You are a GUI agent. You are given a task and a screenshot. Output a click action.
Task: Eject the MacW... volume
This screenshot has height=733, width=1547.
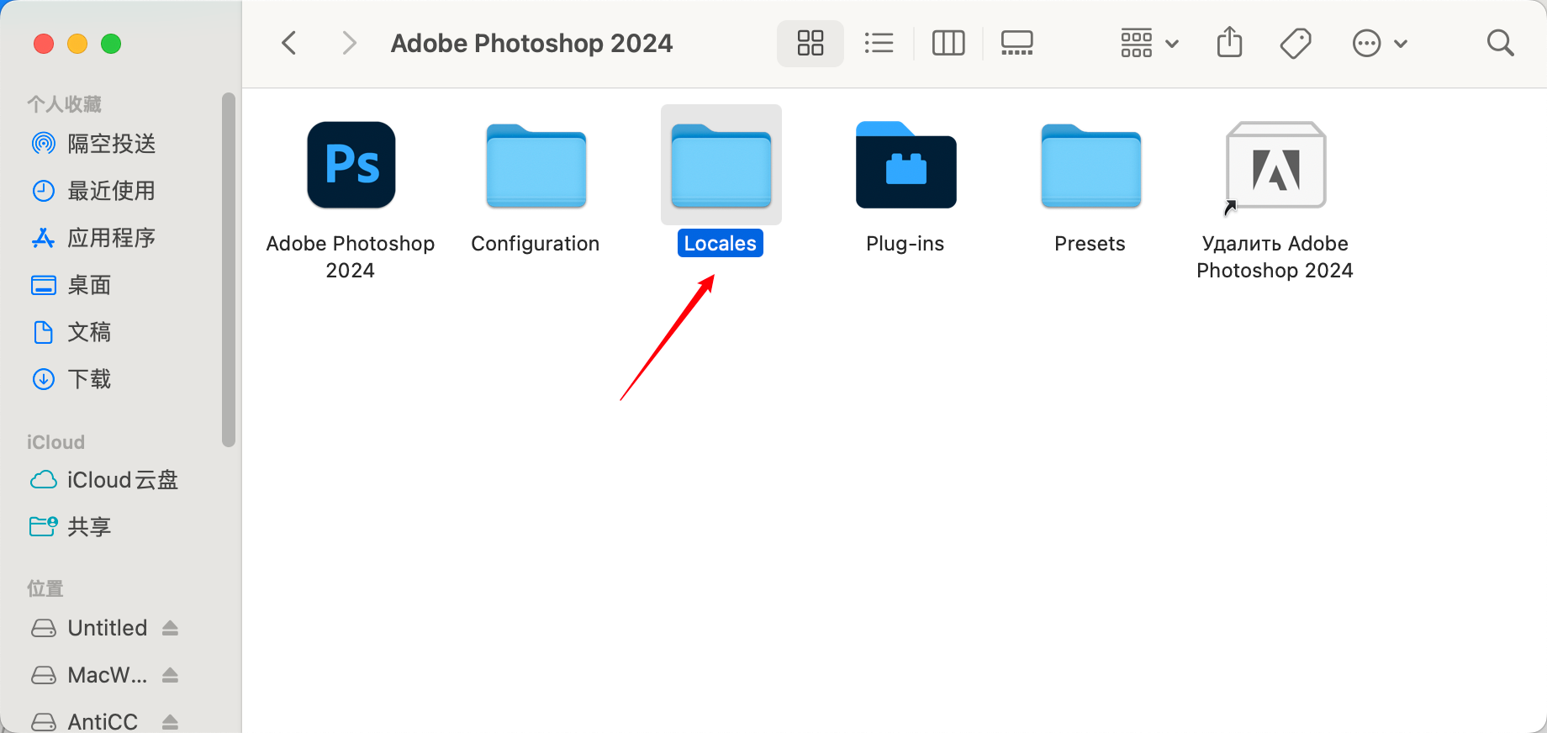point(170,675)
